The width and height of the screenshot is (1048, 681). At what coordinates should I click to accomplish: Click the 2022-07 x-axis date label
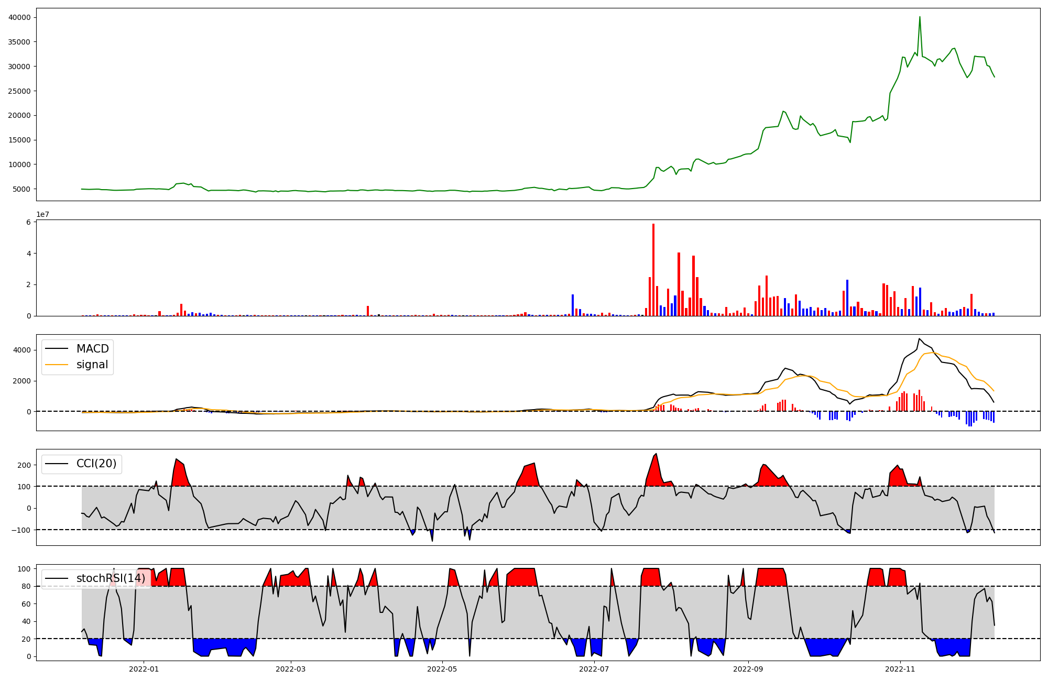[594, 669]
